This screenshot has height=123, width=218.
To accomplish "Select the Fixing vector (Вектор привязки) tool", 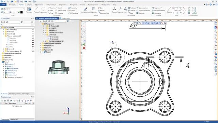I will pyautogui.click(x=158, y=11).
